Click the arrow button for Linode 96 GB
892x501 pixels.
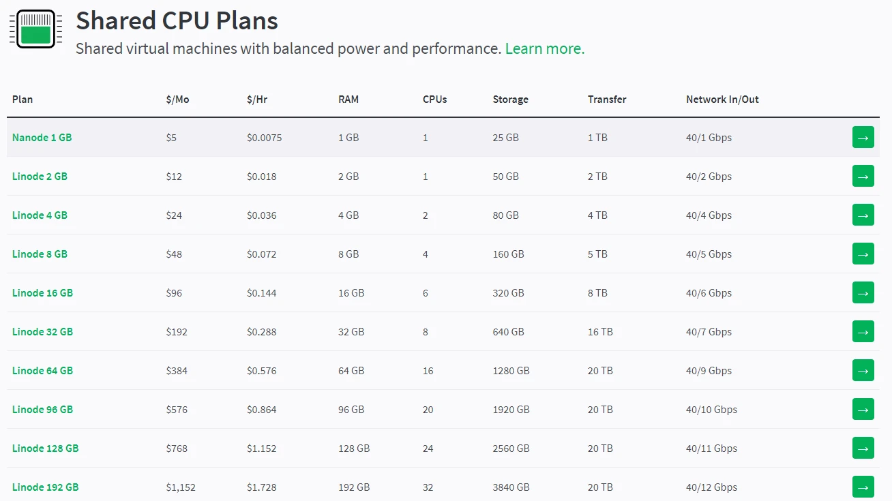point(863,409)
